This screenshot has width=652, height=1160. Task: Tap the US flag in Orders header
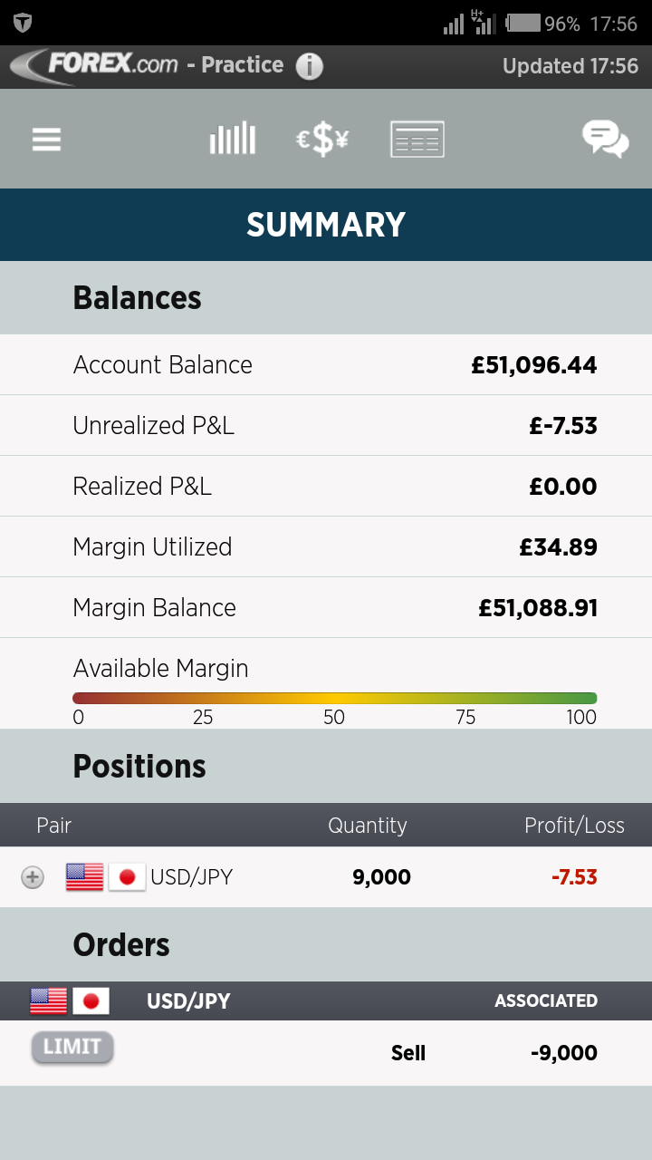[49, 1001]
